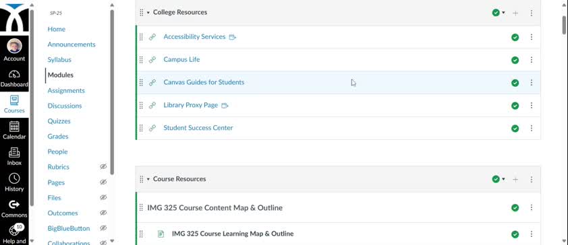Image resolution: width=568 pixels, height=245 pixels.
Task: Open the Dashboard from global navigation
Action: (14, 79)
